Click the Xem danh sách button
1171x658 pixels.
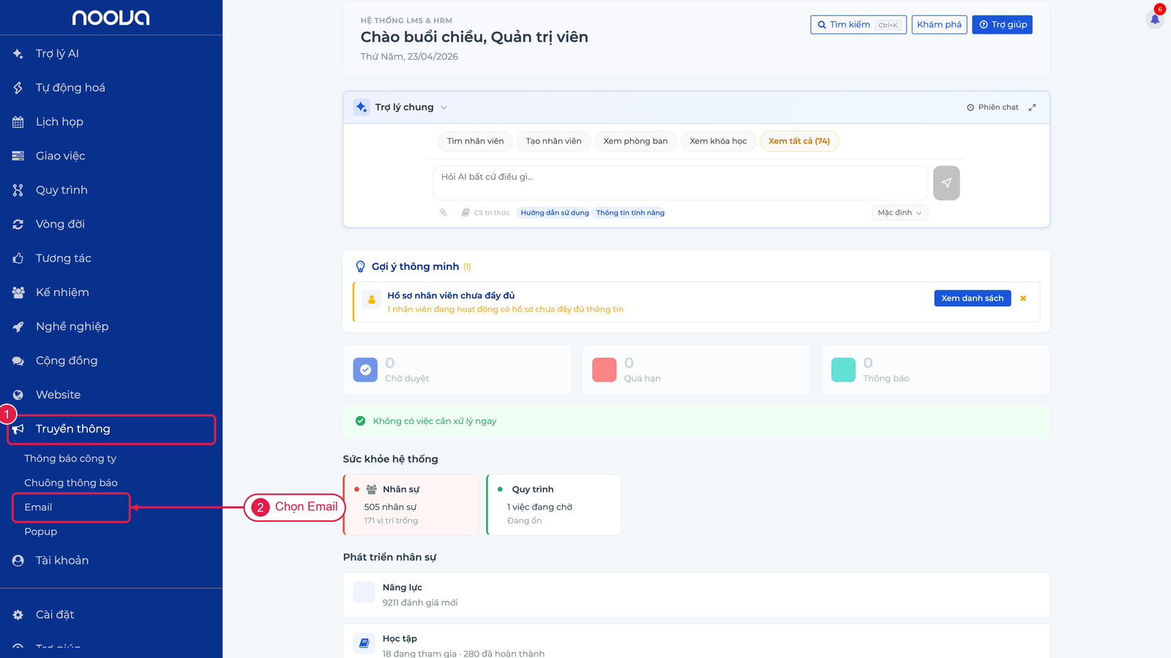(x=972, y=298)
